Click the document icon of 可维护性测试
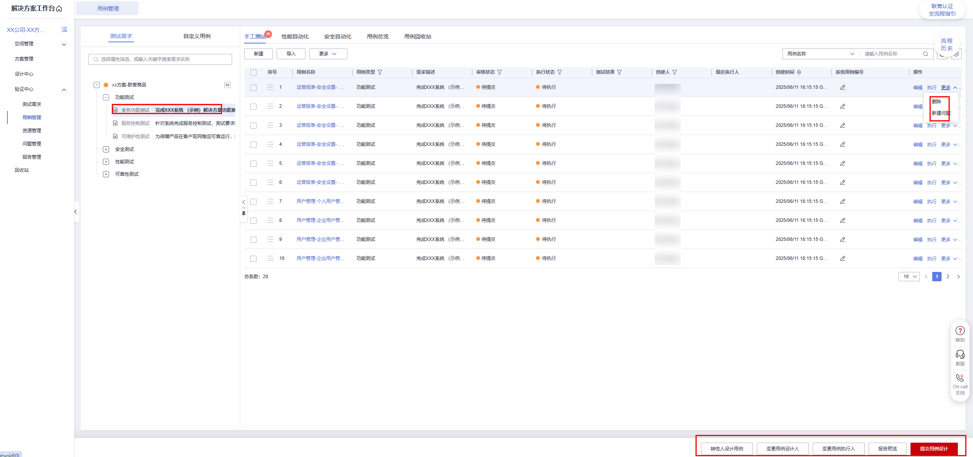This screenshot has width=973, height=457. click(x=115, y=137)
